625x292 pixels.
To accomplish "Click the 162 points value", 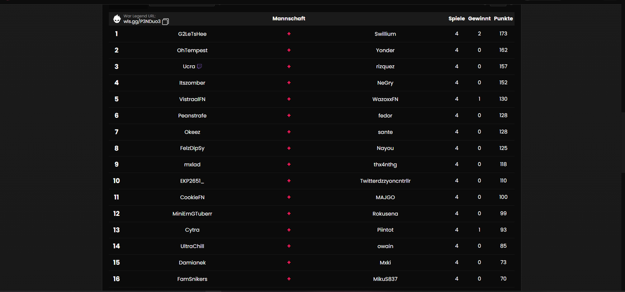I will (503, 51).
